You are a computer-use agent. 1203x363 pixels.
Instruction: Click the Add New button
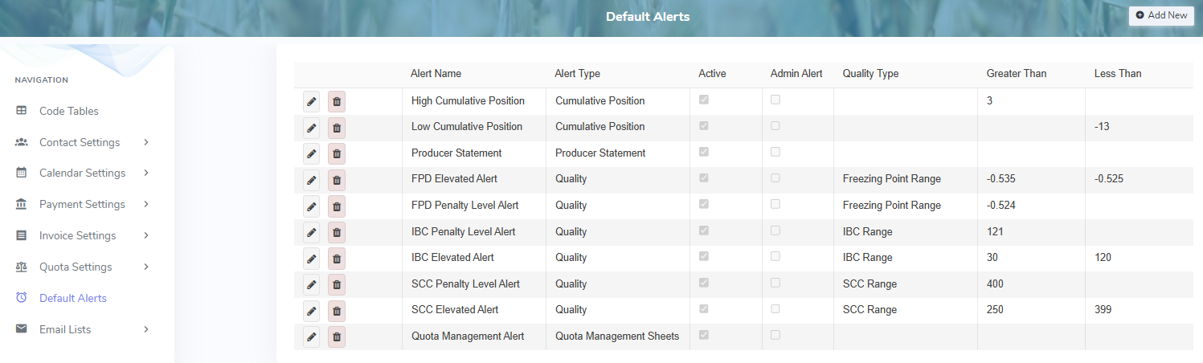[x=1161, y=15]
